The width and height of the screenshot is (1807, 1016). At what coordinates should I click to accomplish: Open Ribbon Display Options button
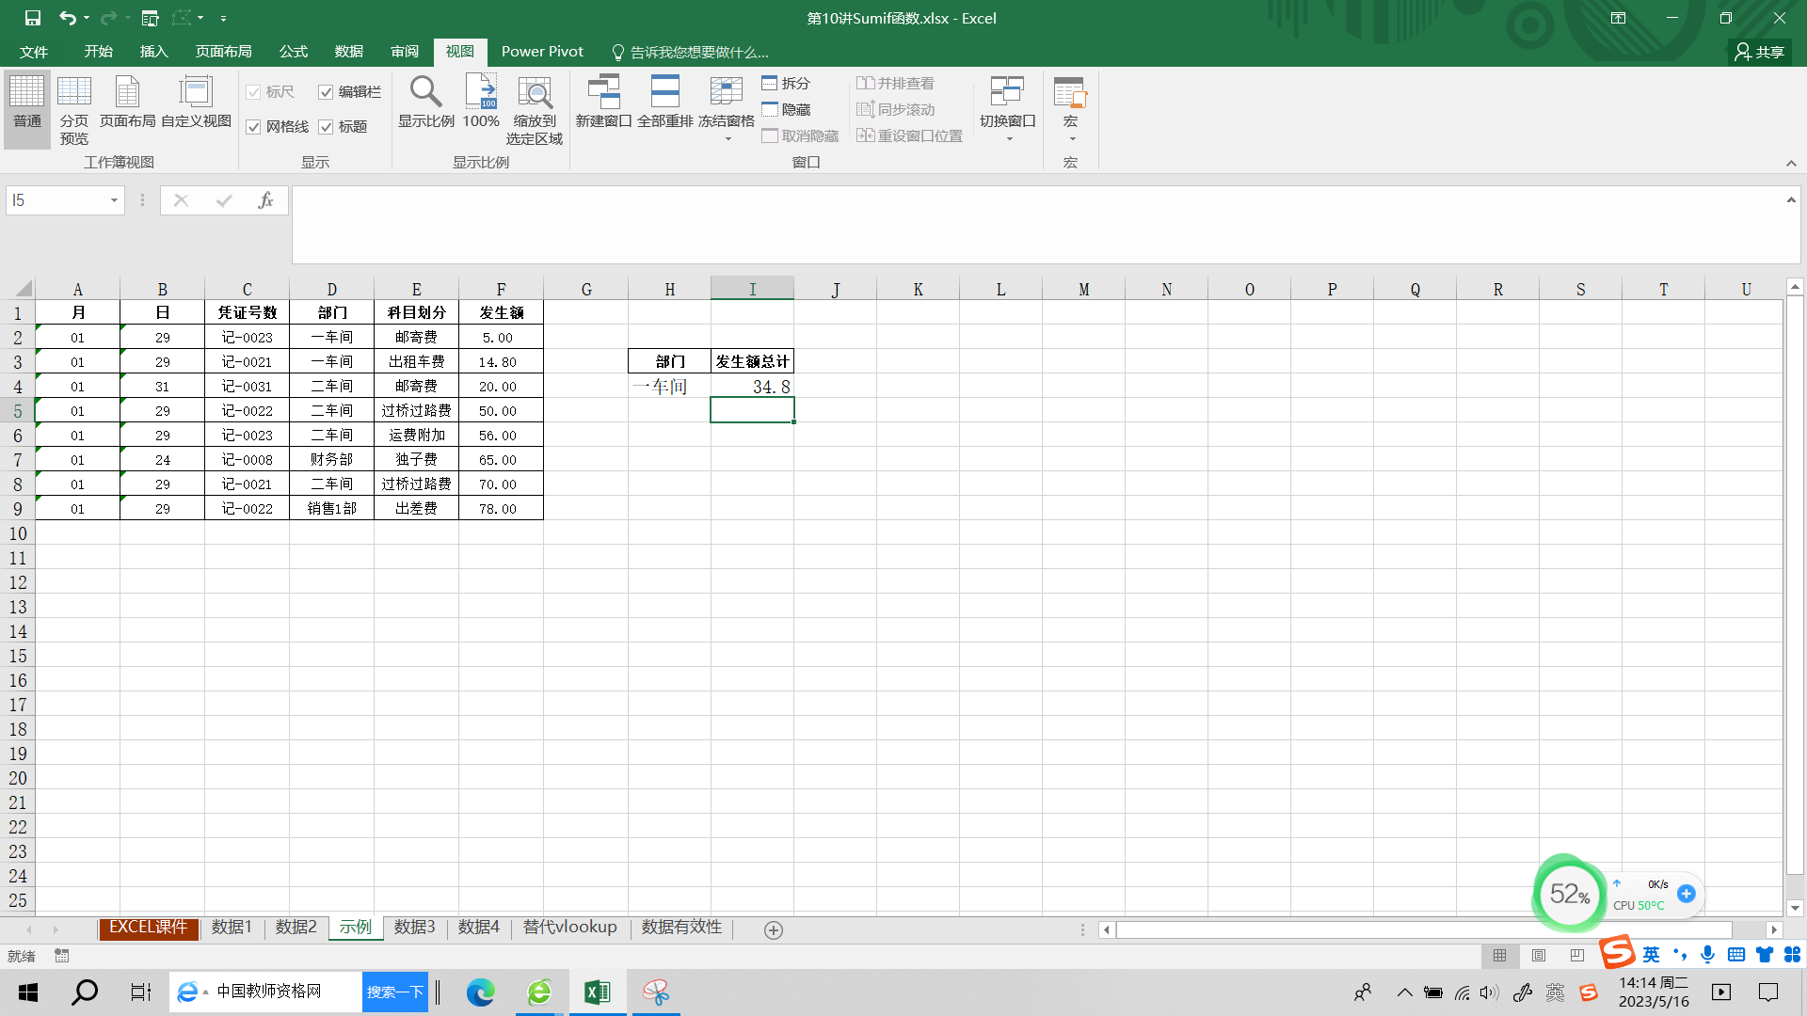pyautogui.click(x=1618, y=18)
